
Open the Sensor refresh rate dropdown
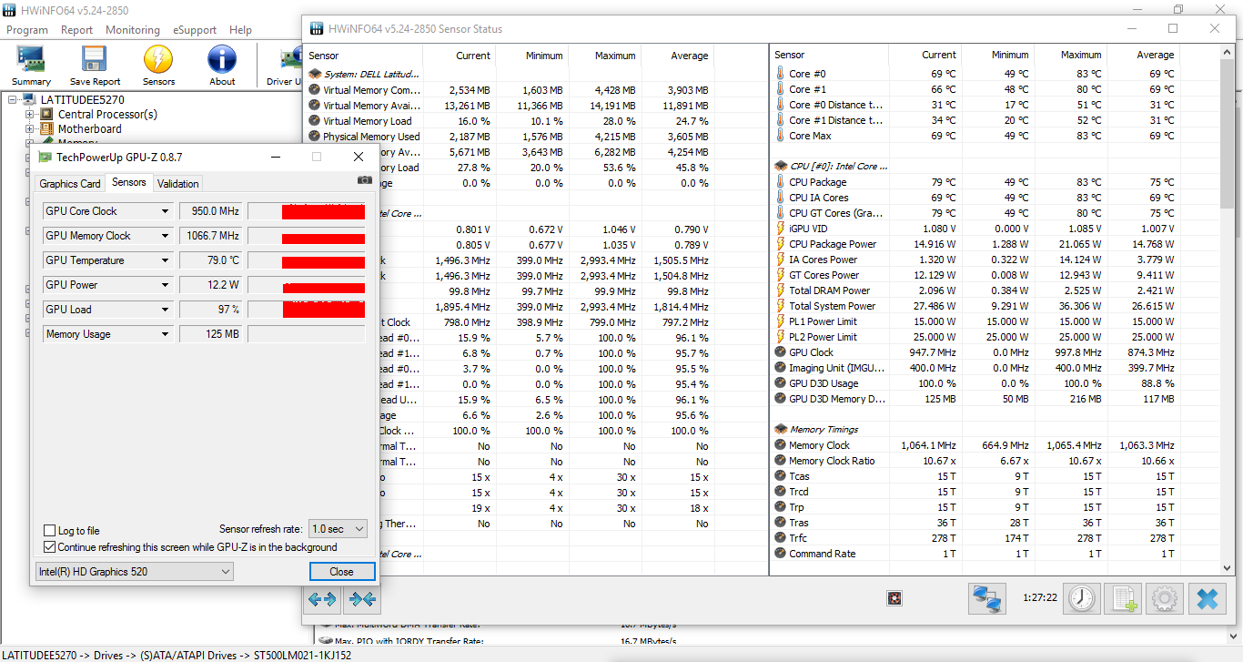tap(338, 529)
